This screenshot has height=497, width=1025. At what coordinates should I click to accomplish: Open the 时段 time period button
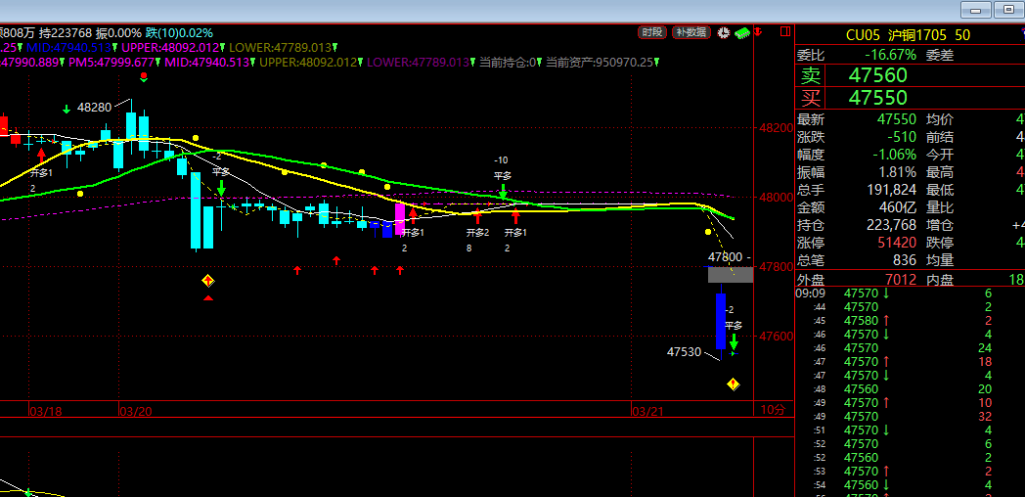tap(652, 32)
